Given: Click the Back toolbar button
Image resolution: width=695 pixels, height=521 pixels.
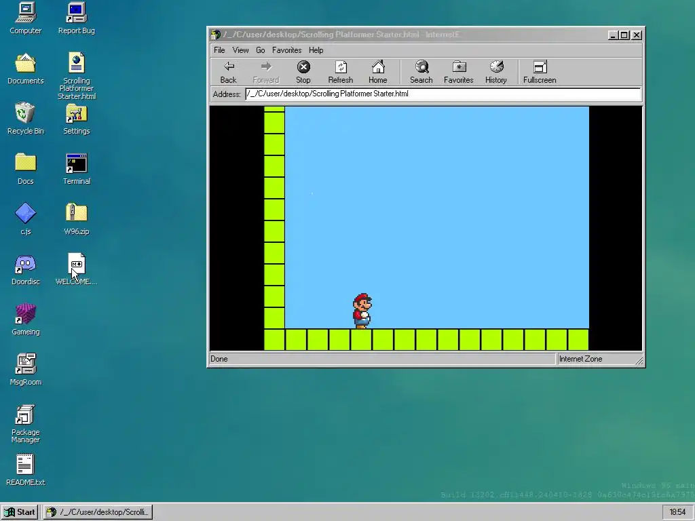Looking at the screenshot, I should pyautogui.click(x=229, y=72).
